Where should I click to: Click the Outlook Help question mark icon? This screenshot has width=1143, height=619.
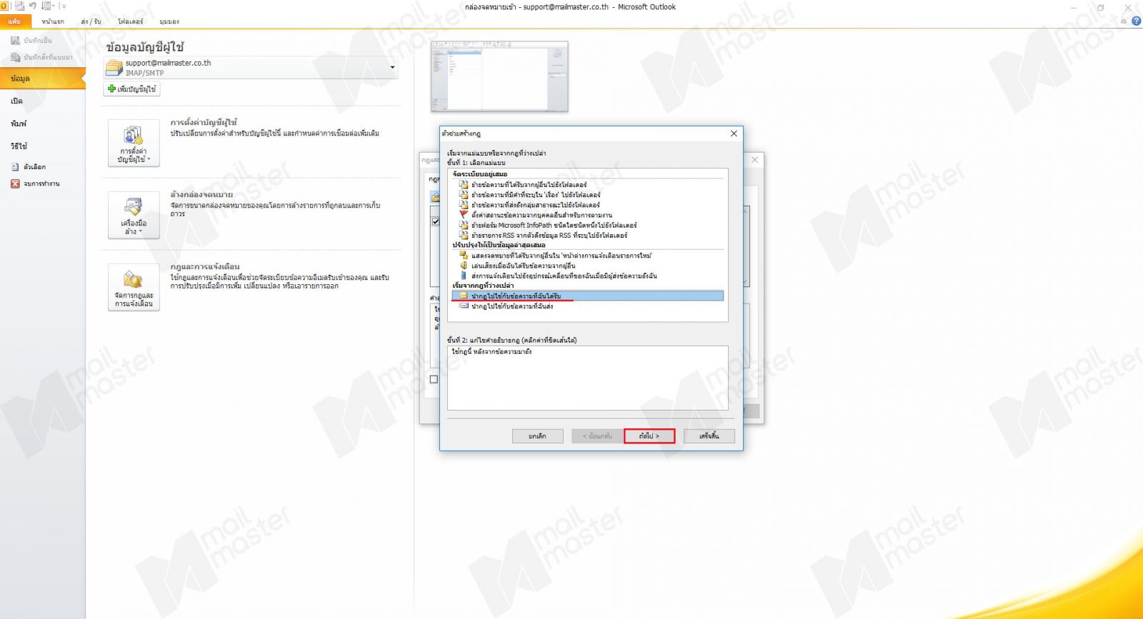pos(1136,21)
